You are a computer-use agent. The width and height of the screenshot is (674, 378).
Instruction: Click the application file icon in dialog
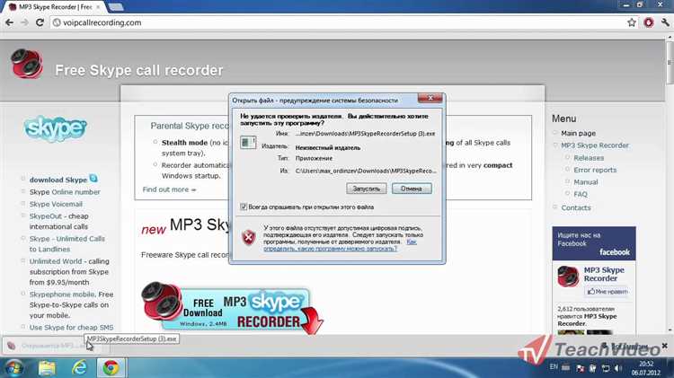click(x=248, y=143)
